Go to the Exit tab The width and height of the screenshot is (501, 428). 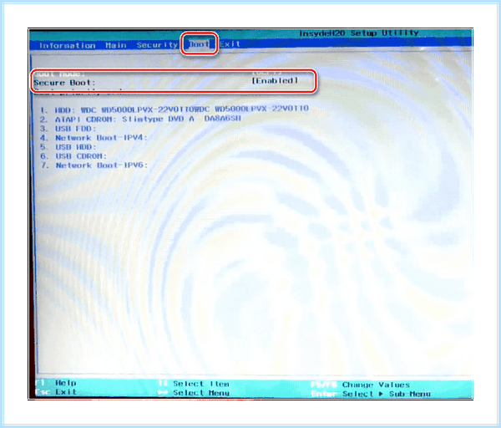[x=230, y=43]
